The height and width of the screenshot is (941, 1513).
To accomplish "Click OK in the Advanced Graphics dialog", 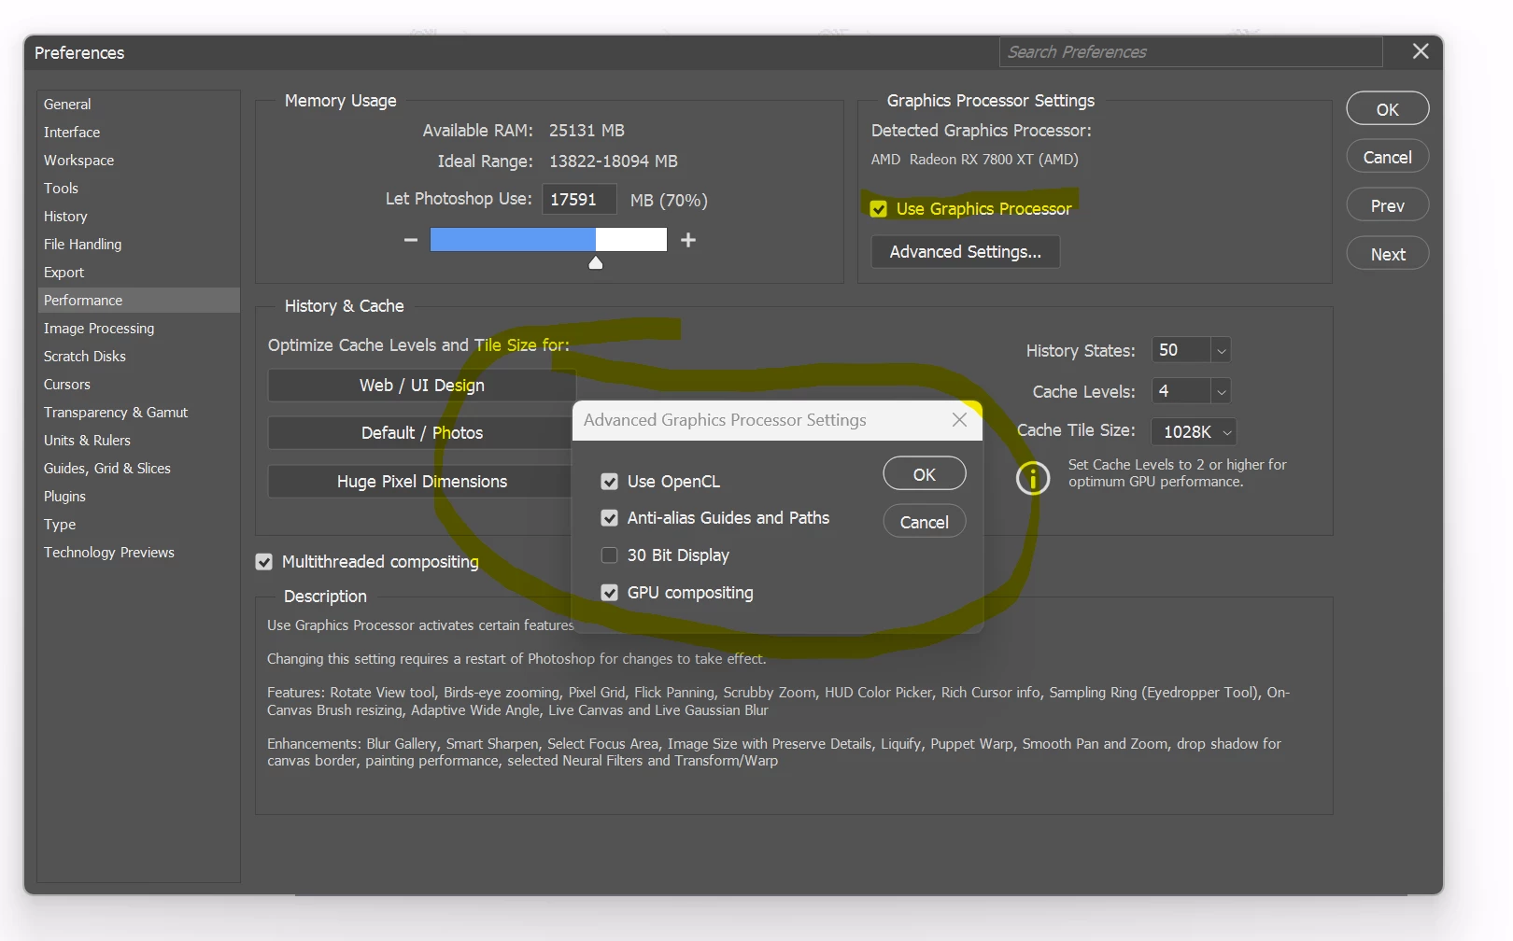I will click(x=925, y=474).
